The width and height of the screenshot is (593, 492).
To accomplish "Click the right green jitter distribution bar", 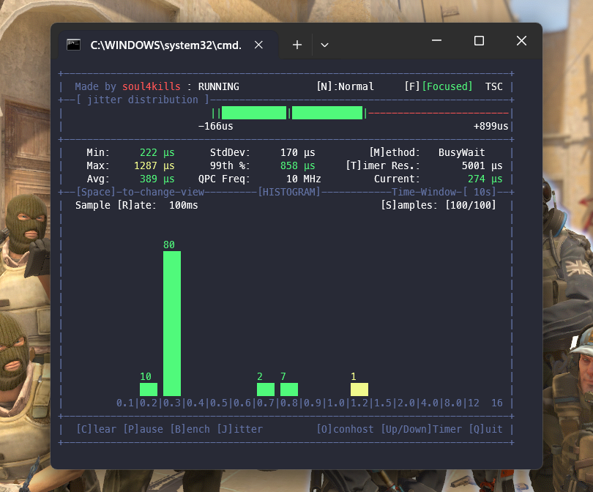I will pos(327,113).
